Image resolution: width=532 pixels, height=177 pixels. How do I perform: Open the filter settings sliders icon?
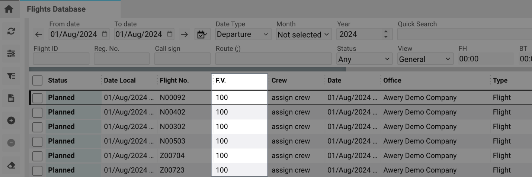(11, 54)
